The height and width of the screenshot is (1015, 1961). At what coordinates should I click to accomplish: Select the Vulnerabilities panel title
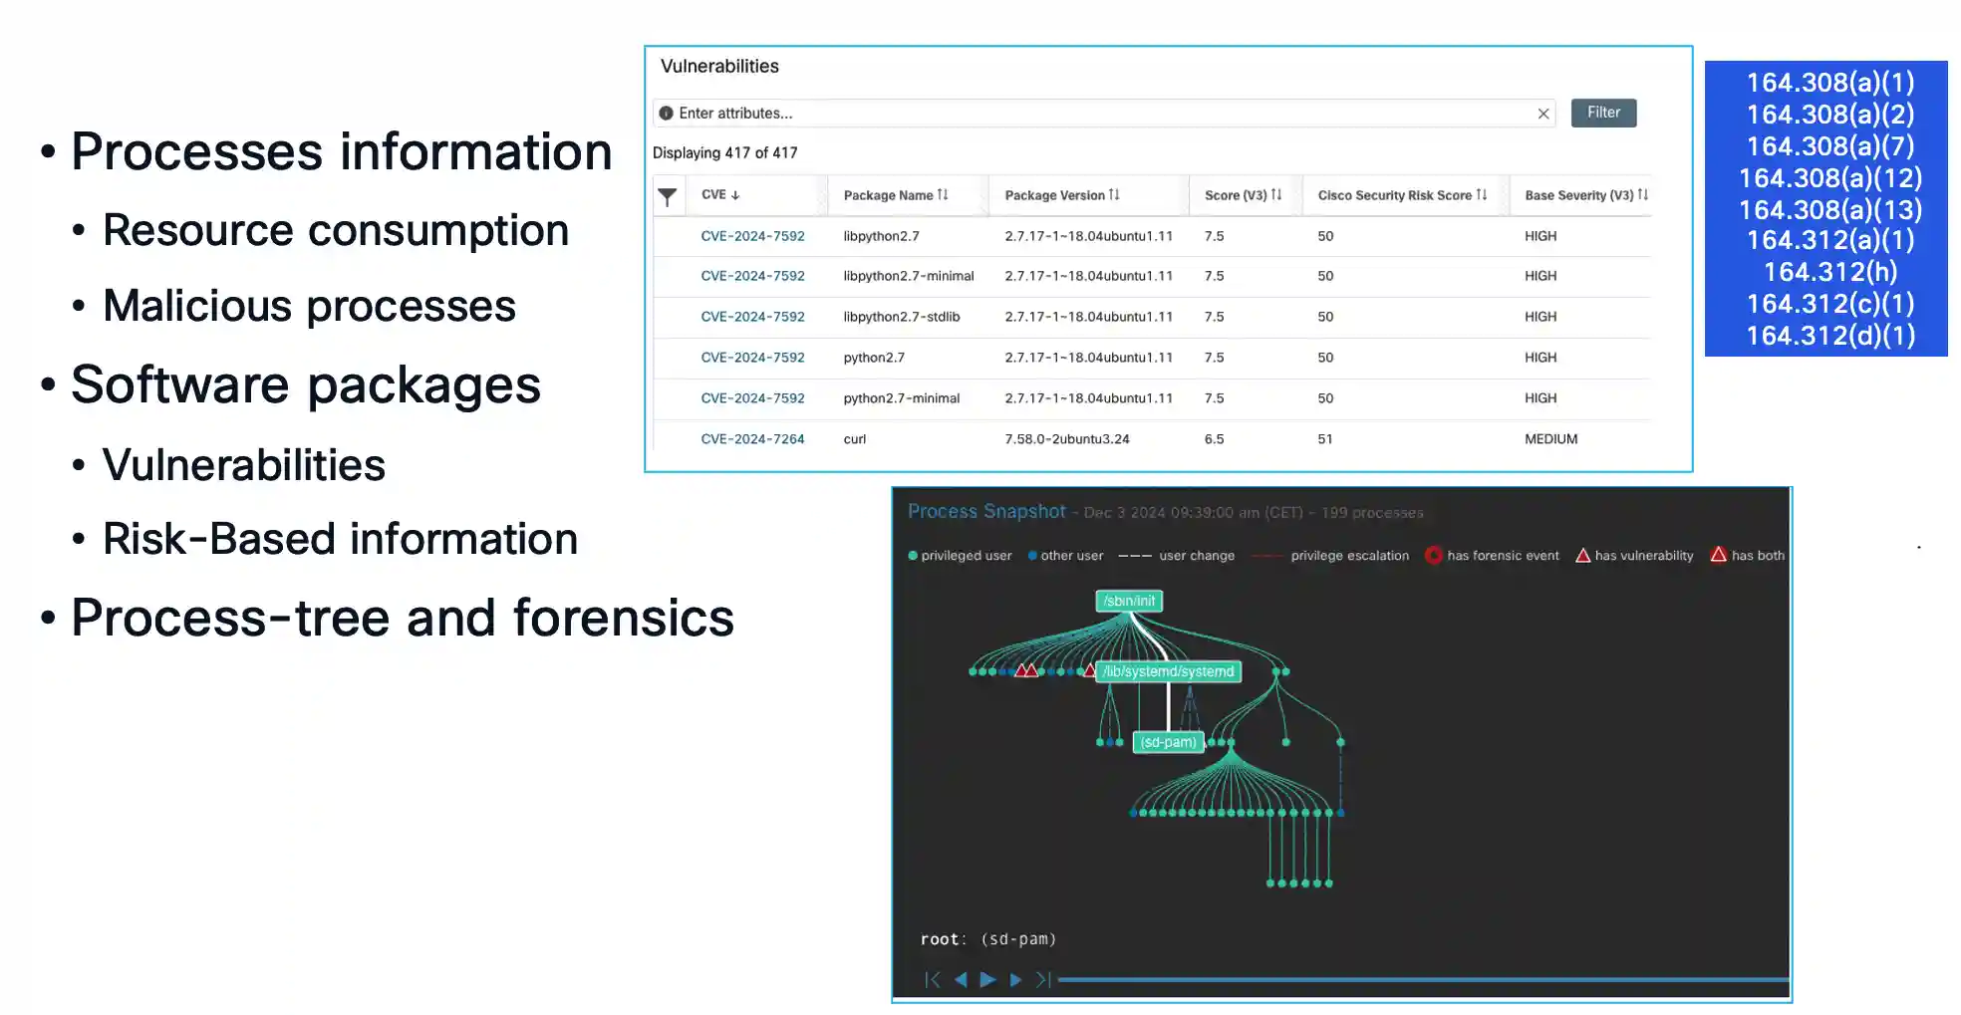(718, 66)
